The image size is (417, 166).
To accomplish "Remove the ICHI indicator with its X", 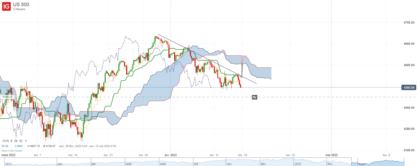I will (x=26, y=141).
